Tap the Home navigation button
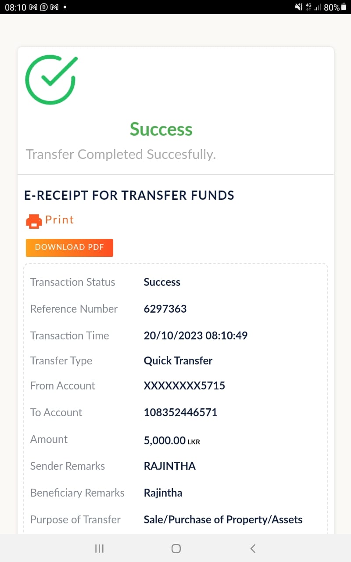Viewport: 351px width, 562px height. pyautogui.click(x=176, y=548)
